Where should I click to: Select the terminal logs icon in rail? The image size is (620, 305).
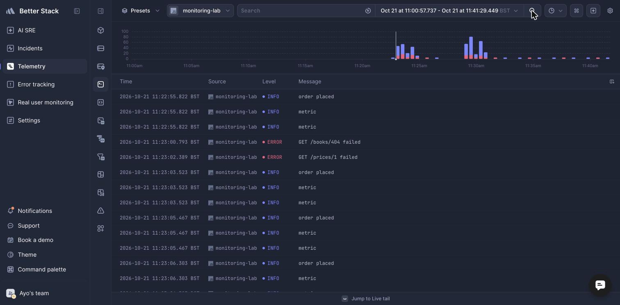(100, 84)
